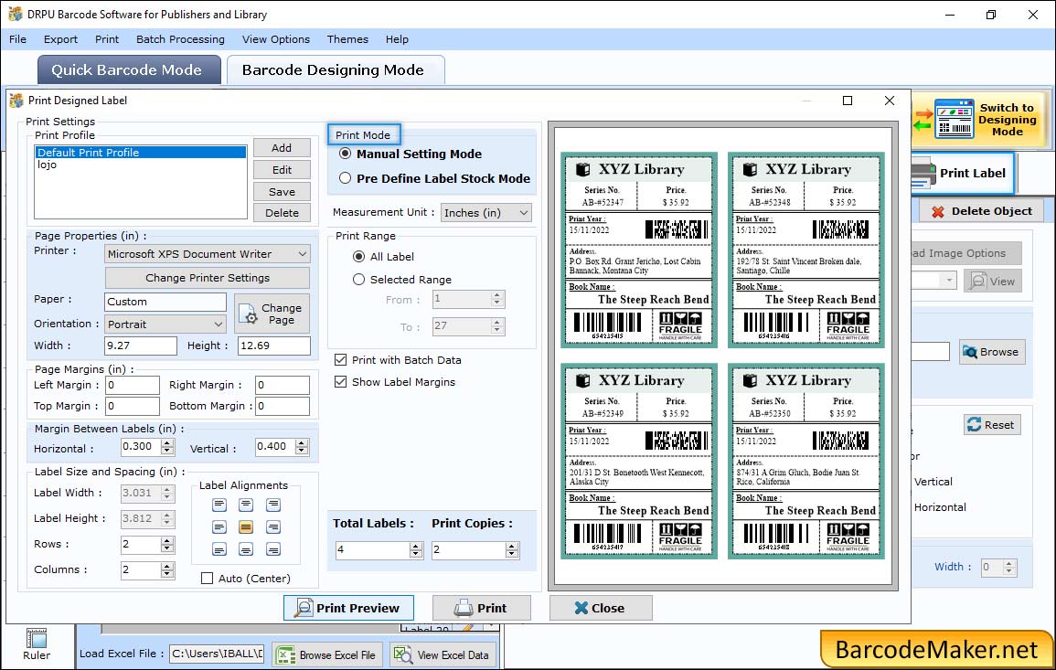The height and width of the screenshot is (670, 1056).
Task: Click the Print button
Action: 482,608
